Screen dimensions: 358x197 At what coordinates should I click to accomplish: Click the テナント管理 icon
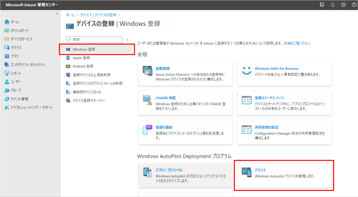pyautogui.click(x=7, y=99)
